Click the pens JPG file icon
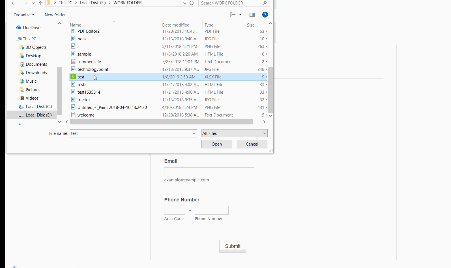 point(73,39)
